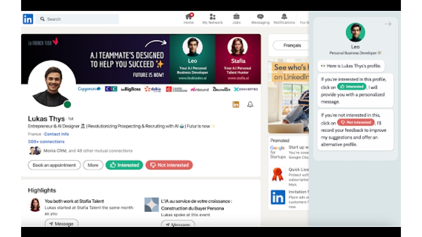Click Leo's avatar in the side panel
Image resolution: width=422 pixels, height=237 pixels.
tap(355, 32)
